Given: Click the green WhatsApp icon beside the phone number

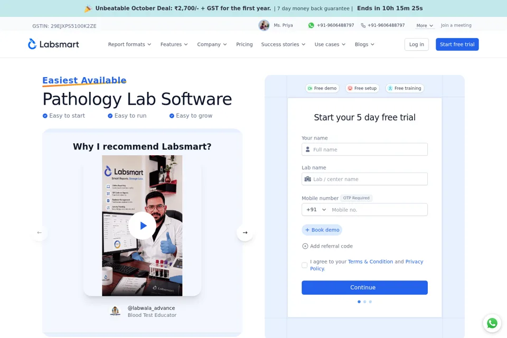Looking at the screenshot, I should coord(311,25).
